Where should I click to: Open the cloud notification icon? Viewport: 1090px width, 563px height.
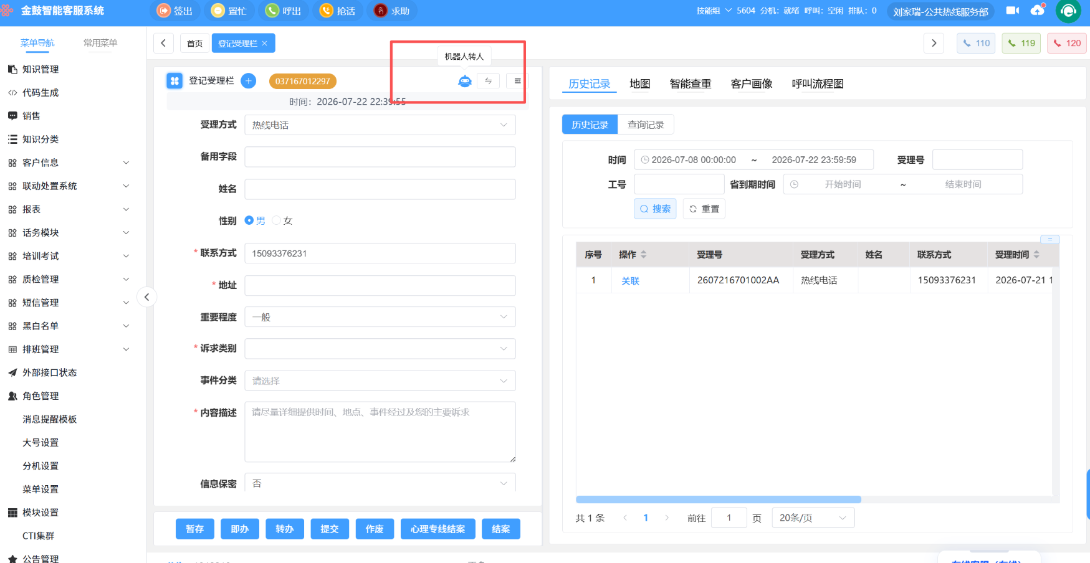[x=1038, y=11]
